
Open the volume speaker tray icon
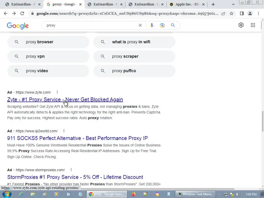coord(238,194)
